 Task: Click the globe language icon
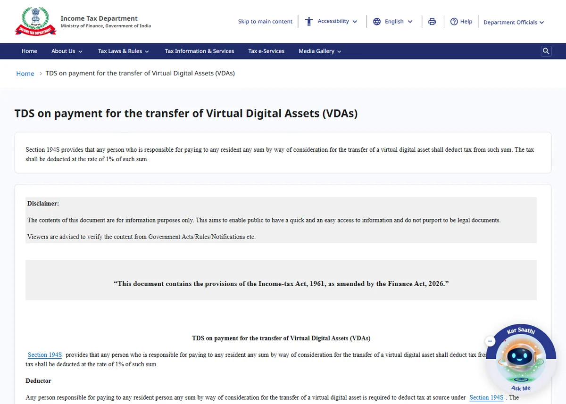[377, 21]
